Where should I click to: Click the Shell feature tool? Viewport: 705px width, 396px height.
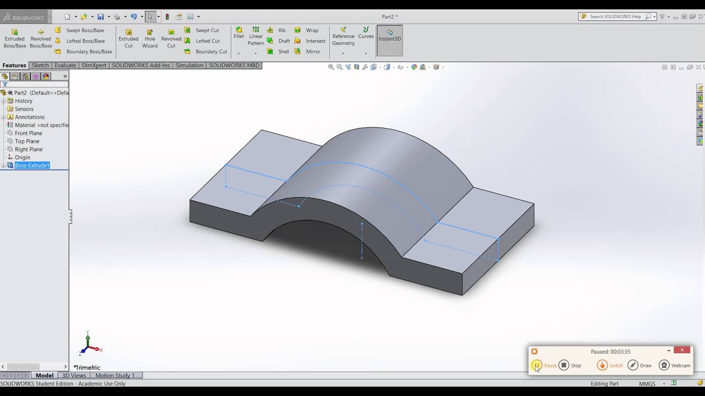pos(278,51)
